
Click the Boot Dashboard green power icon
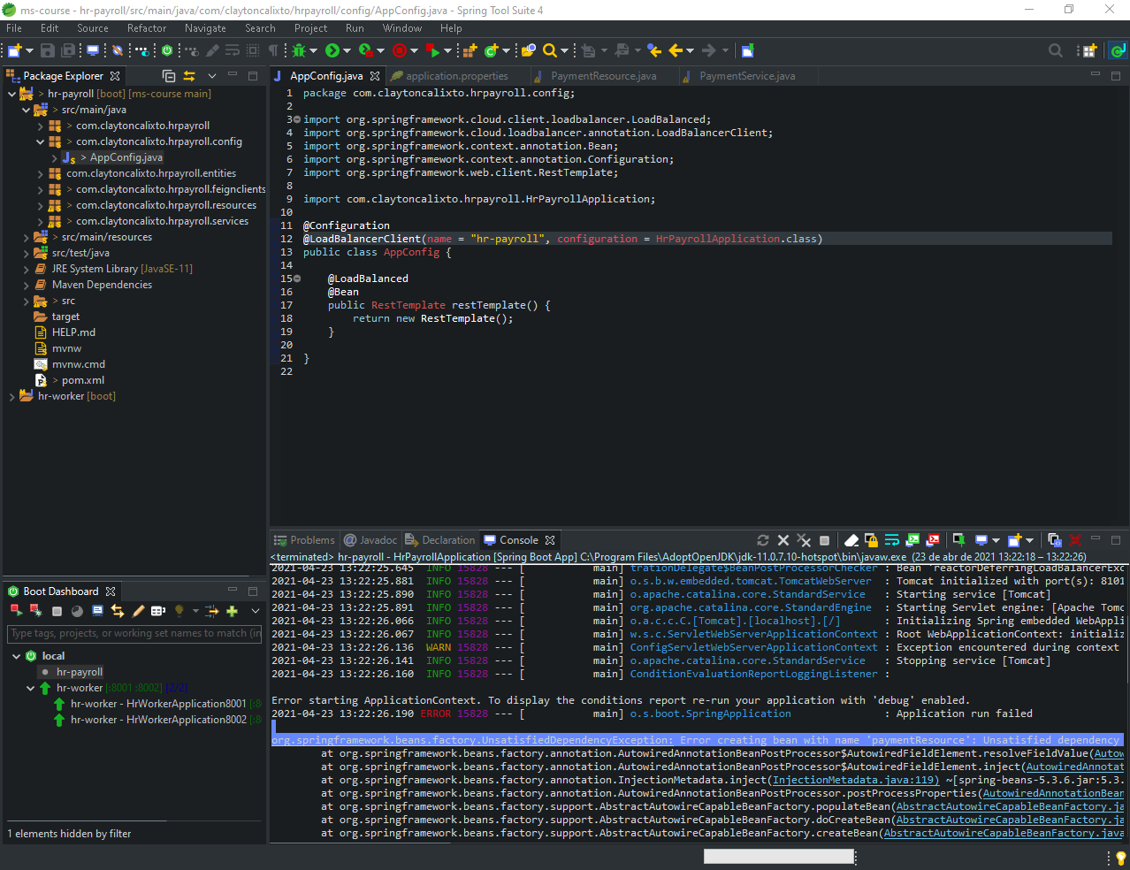167,51
